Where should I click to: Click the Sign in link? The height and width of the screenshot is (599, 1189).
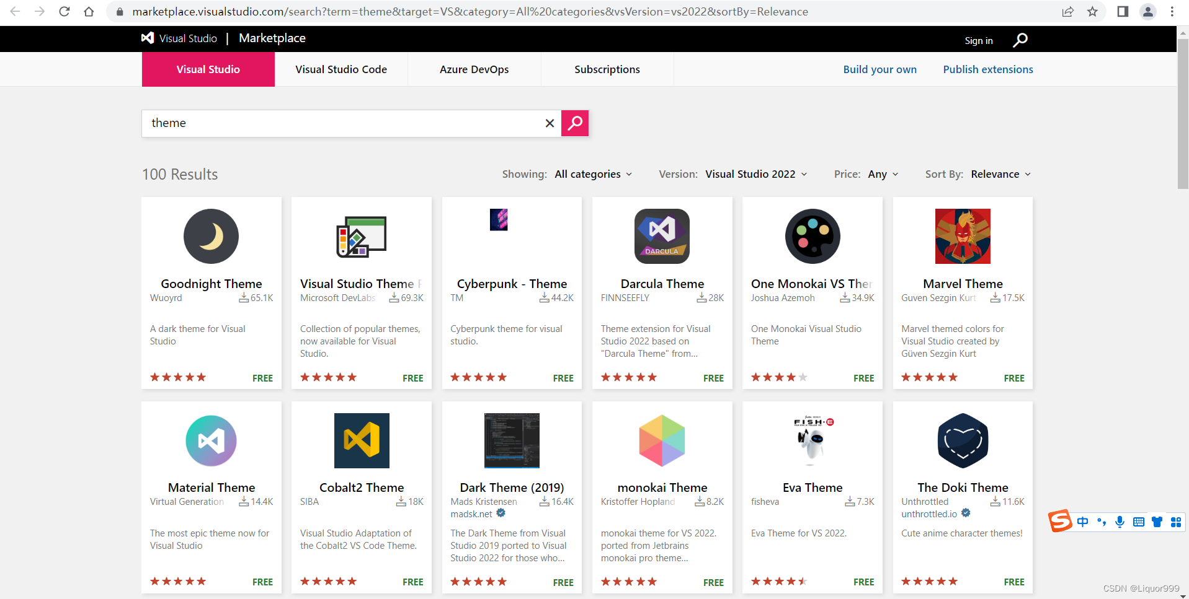[x=979, y=41]
